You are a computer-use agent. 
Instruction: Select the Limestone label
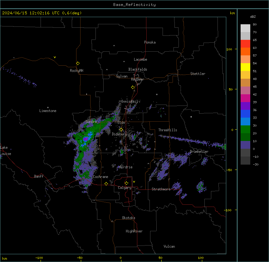click(48, 111)
